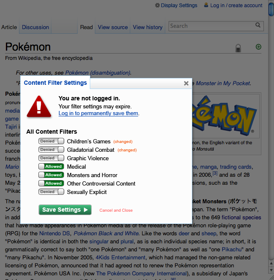The image size is (274, 280).
Task: Click the red warning triangle icon
Action: coord(39,106)
